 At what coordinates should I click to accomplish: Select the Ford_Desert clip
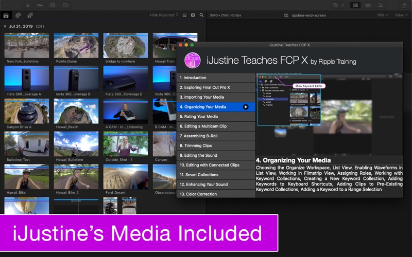click(x=125, y=176)
